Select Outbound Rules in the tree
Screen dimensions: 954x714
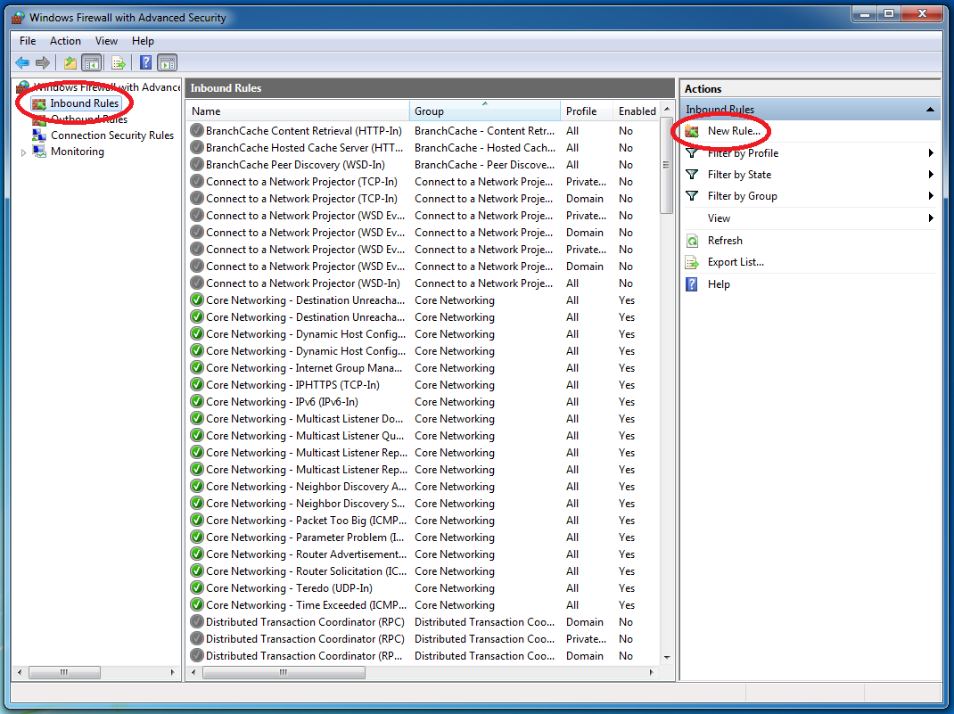point(89,119)
